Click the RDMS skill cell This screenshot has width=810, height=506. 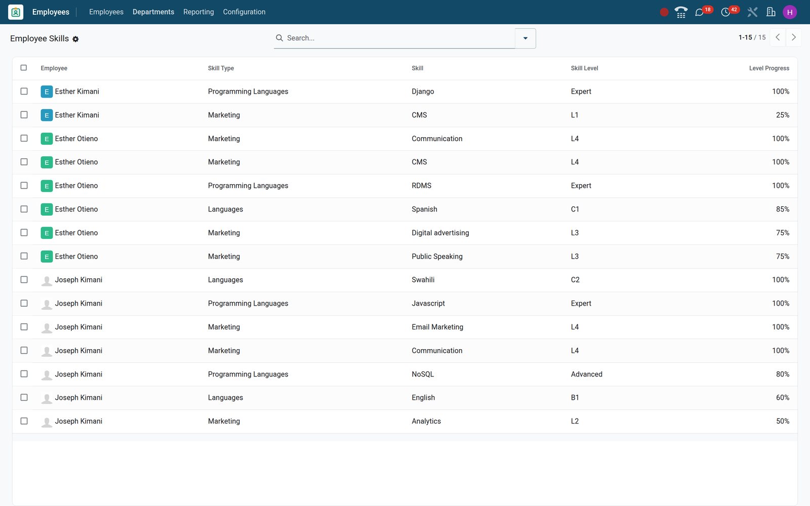pos(422,186)
